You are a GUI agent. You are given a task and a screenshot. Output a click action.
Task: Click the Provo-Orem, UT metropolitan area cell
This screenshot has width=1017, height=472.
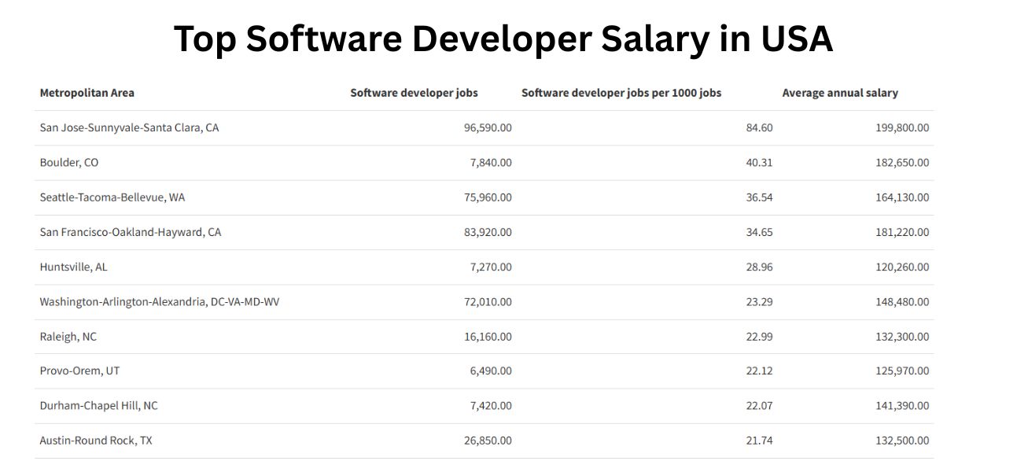coord(79,371)
